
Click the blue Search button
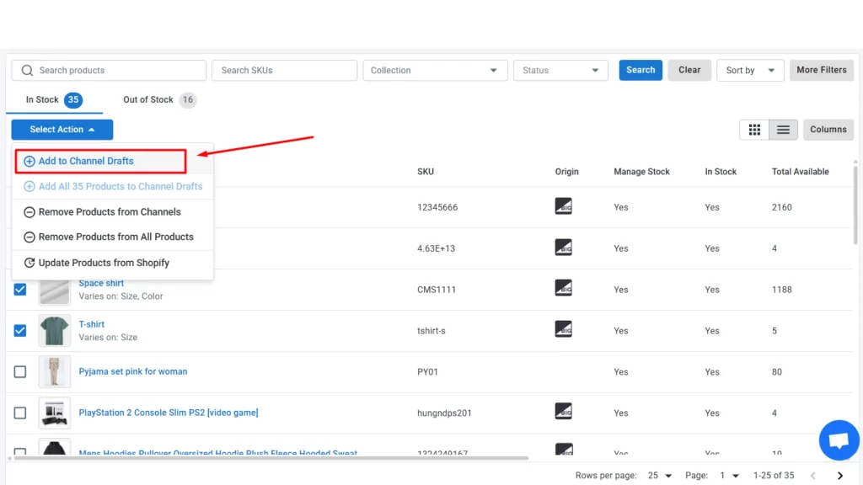[641, 70]
